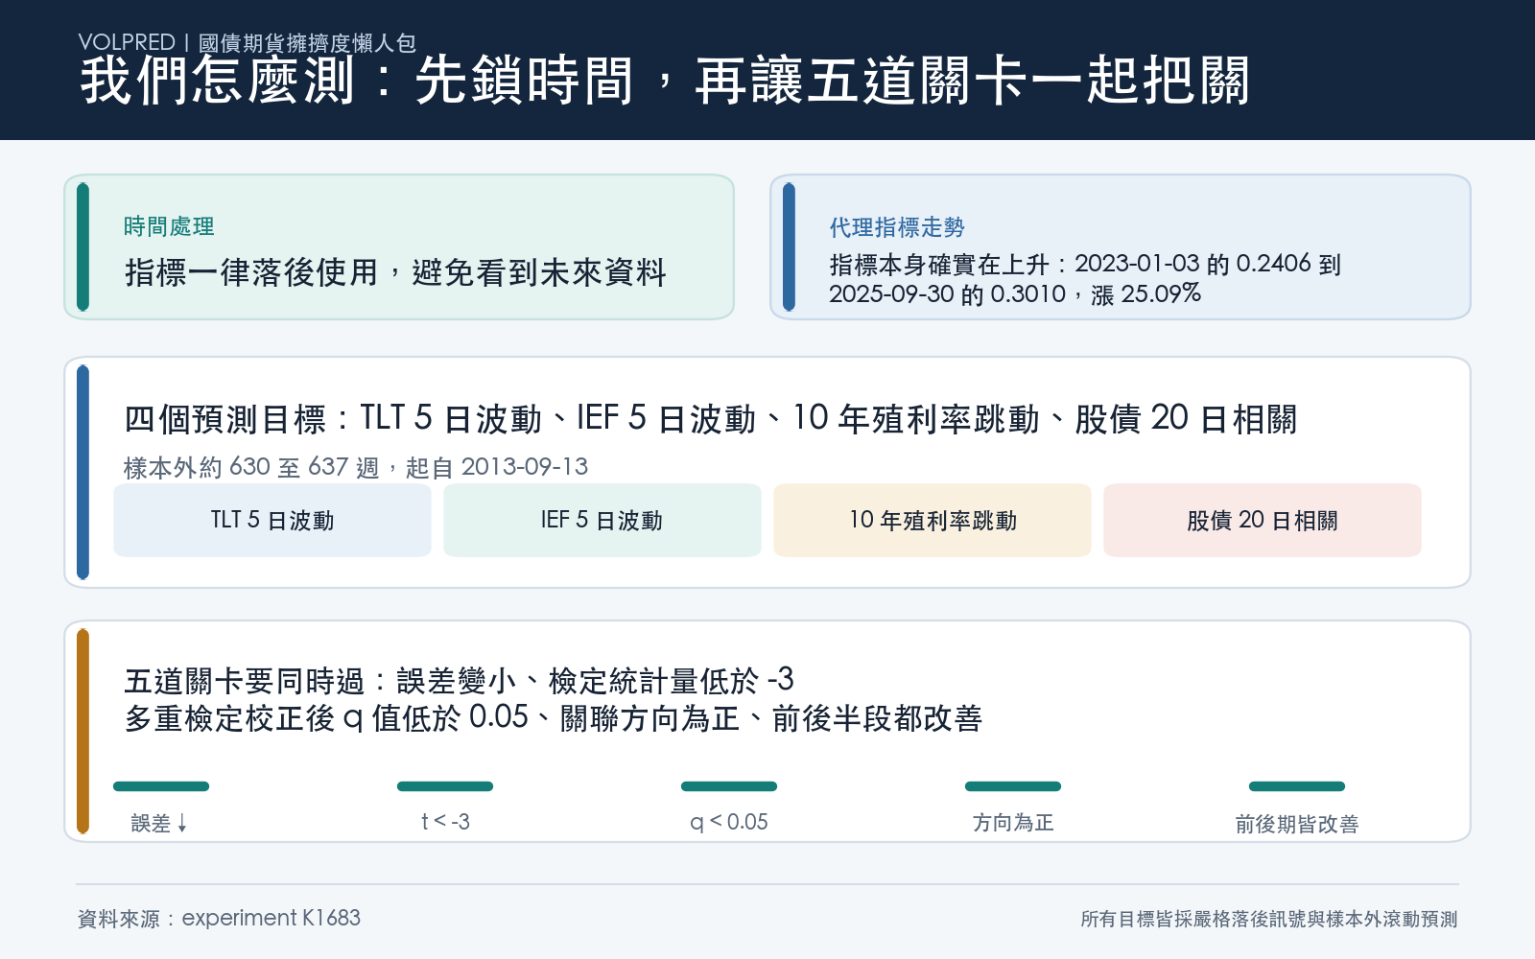Click the teal bar above q < 0.05

tap(729, 786)
